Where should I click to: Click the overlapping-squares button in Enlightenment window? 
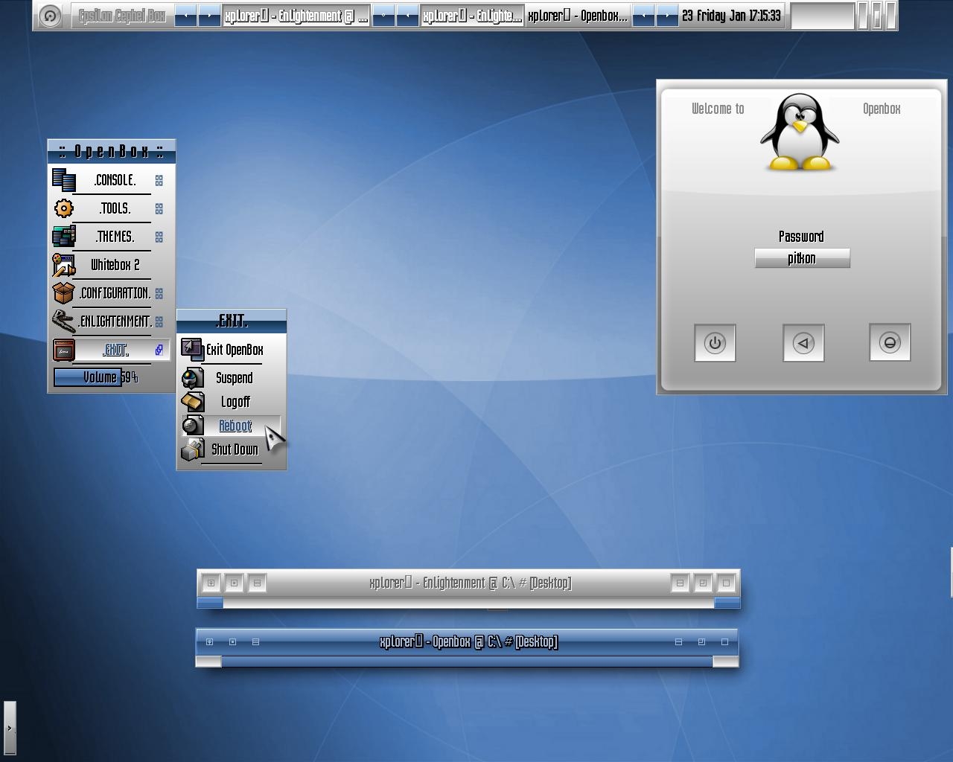[x=703, y=583]
